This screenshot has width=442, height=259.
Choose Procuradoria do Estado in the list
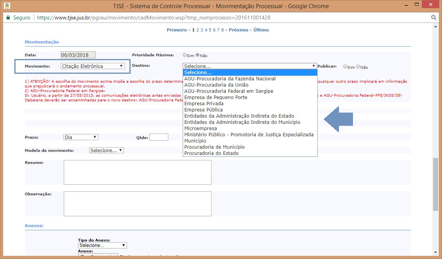pyautogui.click(x=211, y=153)
